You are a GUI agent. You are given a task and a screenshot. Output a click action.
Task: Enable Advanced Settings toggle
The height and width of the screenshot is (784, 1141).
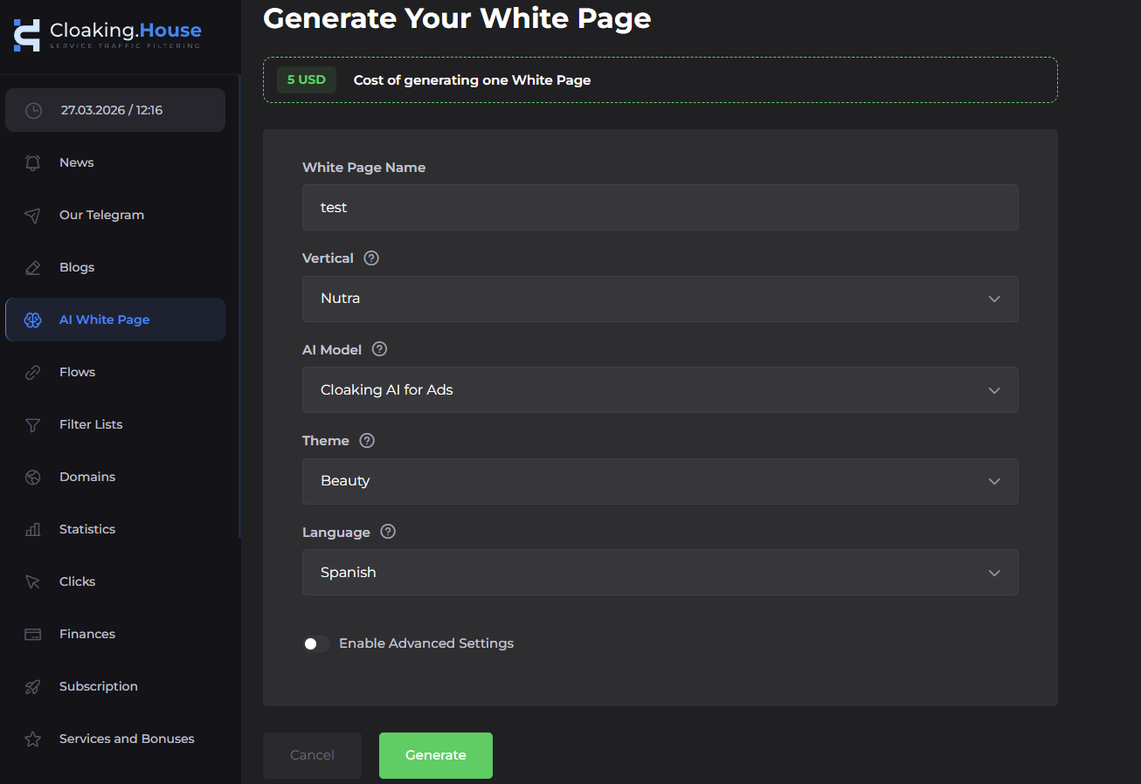tap(315, 643)
